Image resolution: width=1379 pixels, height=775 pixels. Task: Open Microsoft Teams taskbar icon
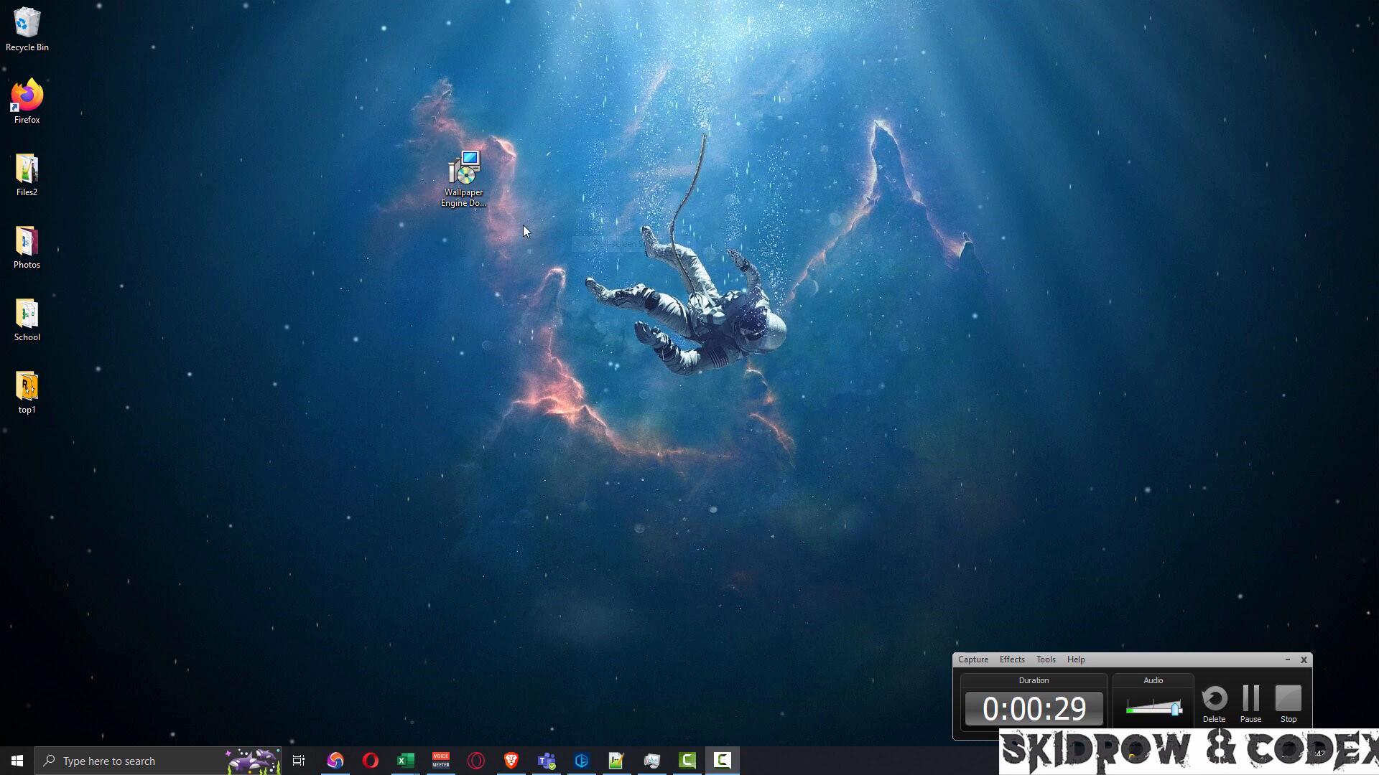pyautogui.click(x=547, y=761)
